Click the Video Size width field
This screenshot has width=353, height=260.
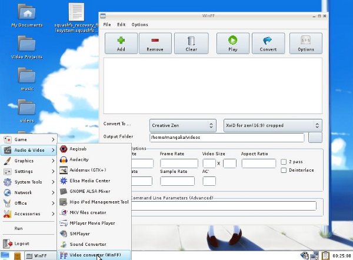coord(209,164)
